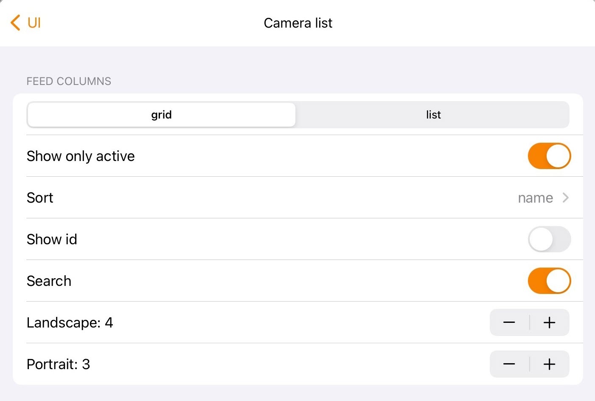
Task: Expand Sort options via the chevron
Action: pyautogui.click(x=565, y=198)
